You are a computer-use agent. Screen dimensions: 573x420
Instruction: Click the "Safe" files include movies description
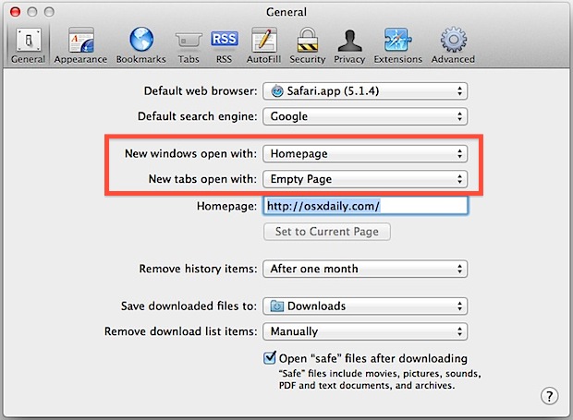380,379
